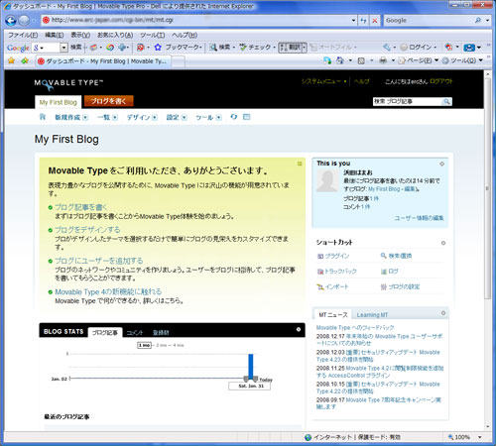Viewport: 496px width, 446px height.
Task: Open the 表示(V) menu
Action: [80, 35]
